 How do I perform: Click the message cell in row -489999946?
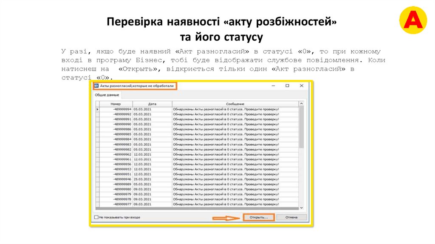coord(235,179)
